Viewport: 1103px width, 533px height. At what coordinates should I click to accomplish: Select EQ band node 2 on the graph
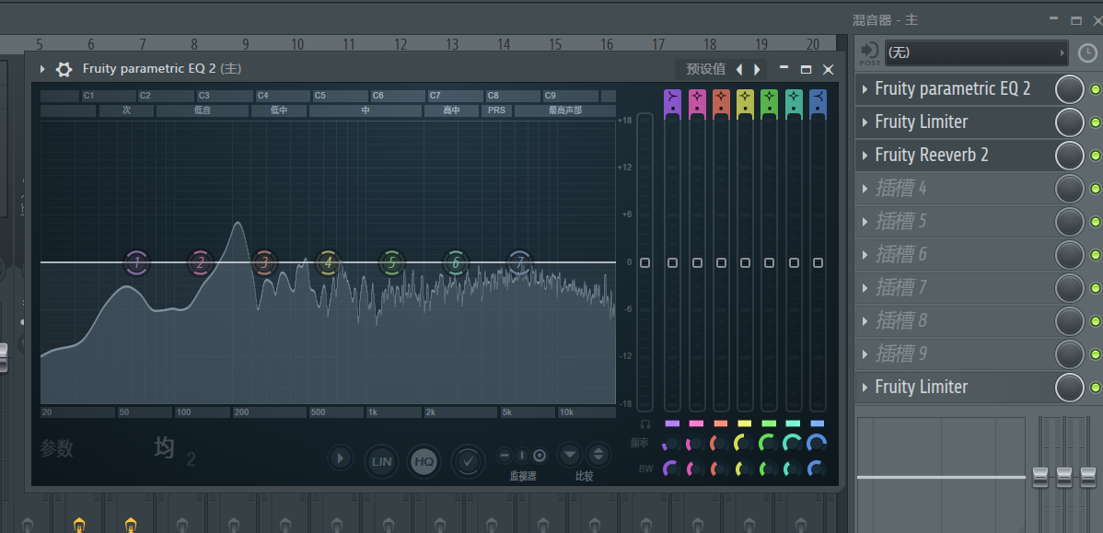[201, 263]
